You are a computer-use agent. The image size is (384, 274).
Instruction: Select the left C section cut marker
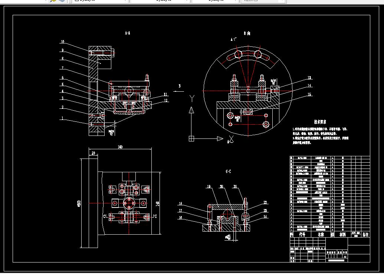tap(104, 216)
